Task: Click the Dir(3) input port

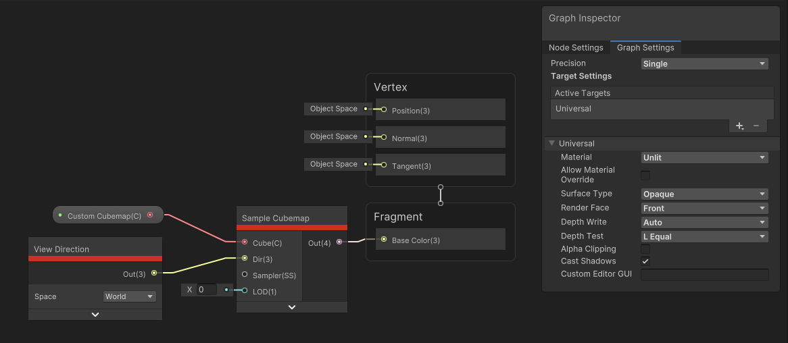Action: coord(245,259)
